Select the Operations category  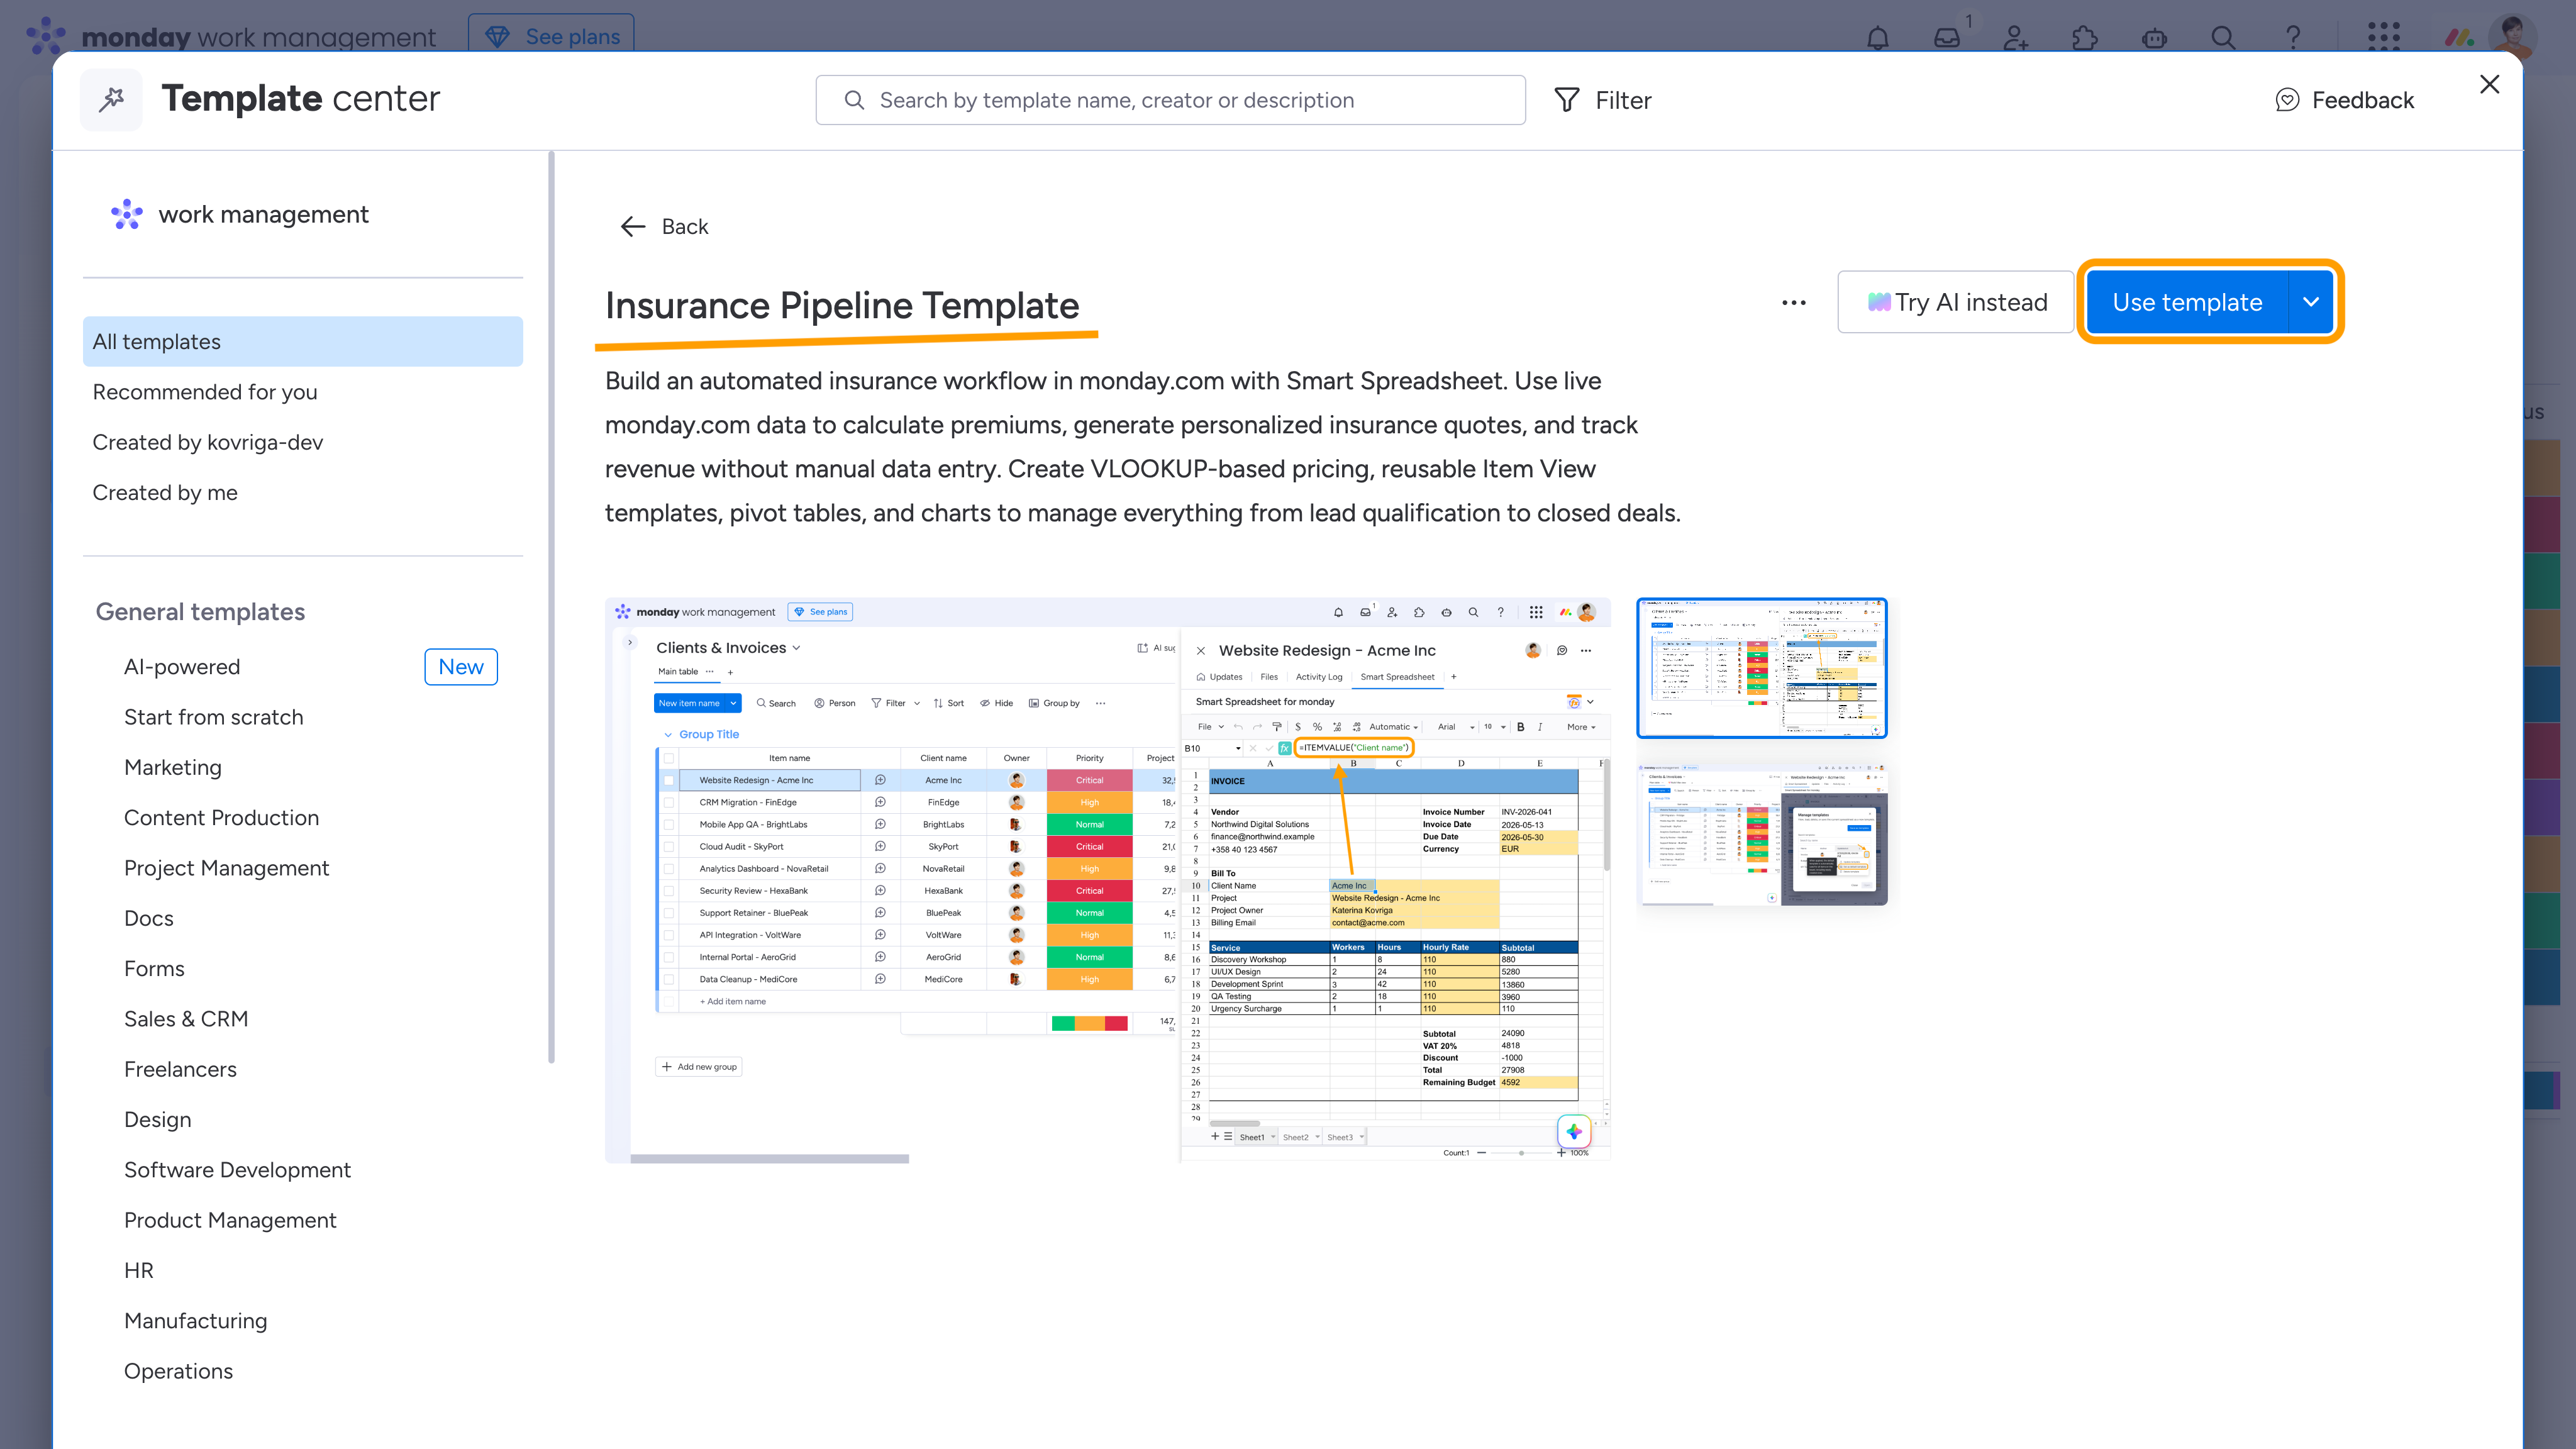(x=178, y=1371)
